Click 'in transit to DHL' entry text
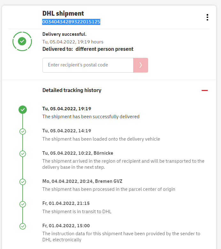 77,211
